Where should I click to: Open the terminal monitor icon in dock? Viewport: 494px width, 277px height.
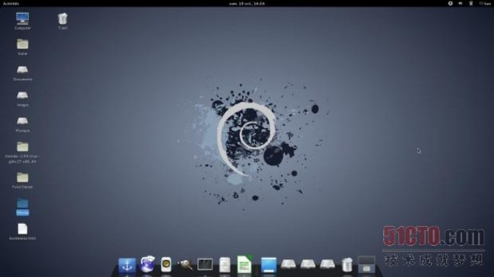tap(205, 264)
